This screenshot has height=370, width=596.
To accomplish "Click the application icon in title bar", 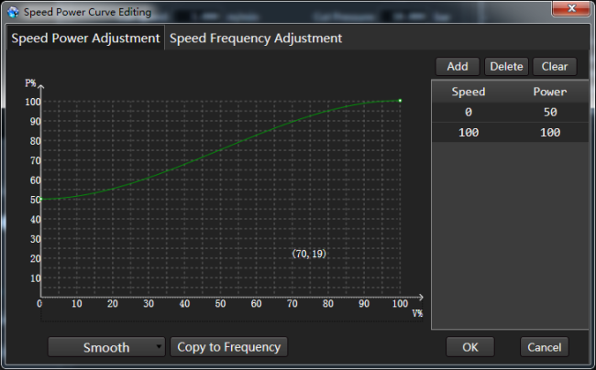I will (13, 12).
